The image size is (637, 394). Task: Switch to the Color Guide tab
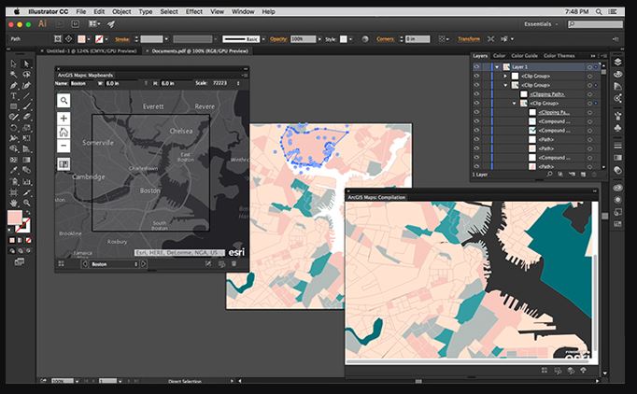(x=524, y=56)
